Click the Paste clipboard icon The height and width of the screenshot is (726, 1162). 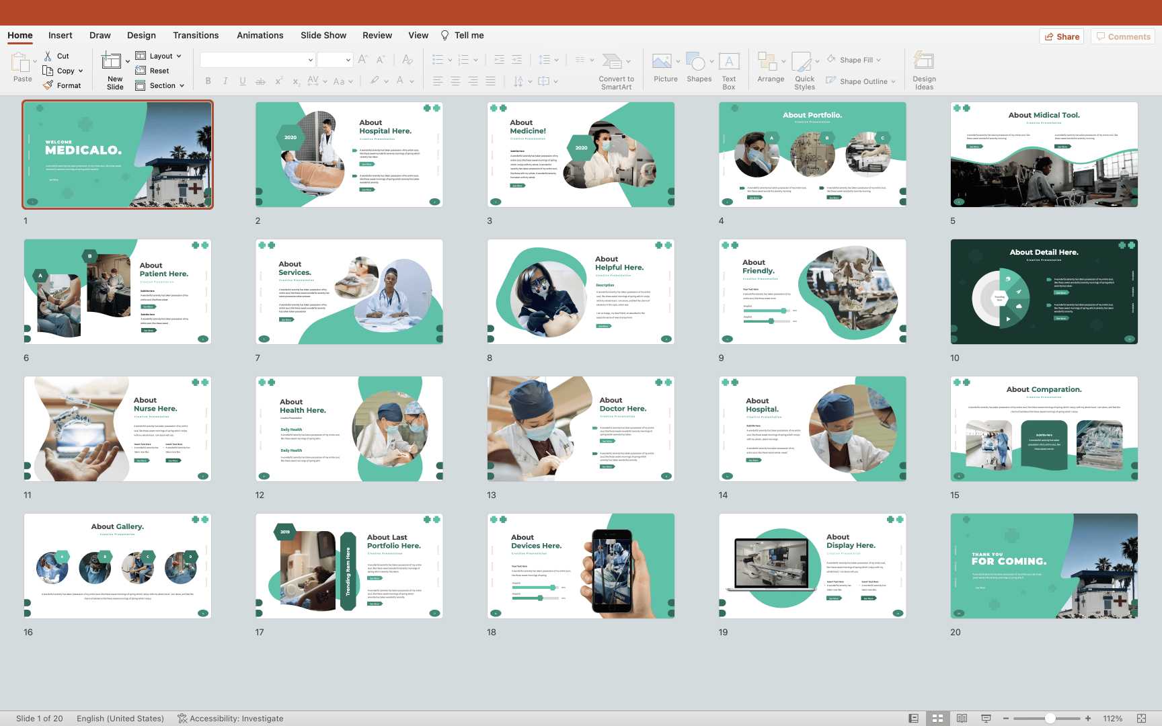click(20, 63)
